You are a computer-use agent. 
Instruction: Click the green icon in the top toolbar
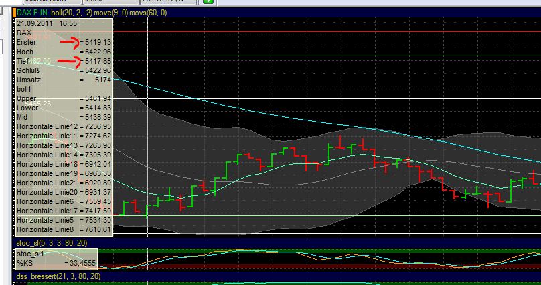pyautogui.click(x=208, y=2)
